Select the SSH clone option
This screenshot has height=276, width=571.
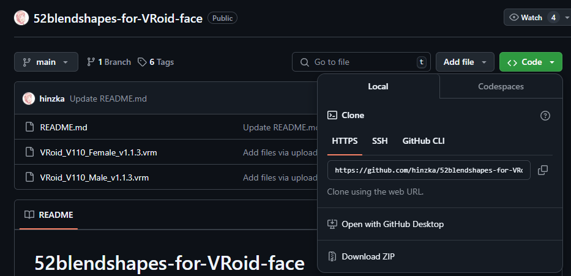point(380,141)
